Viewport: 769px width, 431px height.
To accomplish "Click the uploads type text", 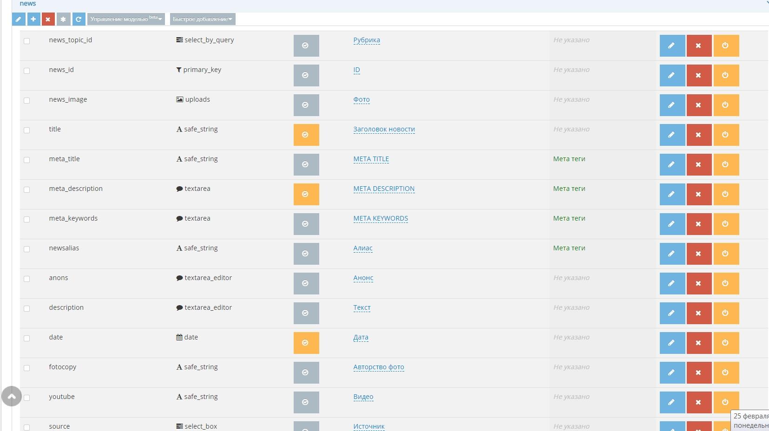I will click(x=197, y=99).
